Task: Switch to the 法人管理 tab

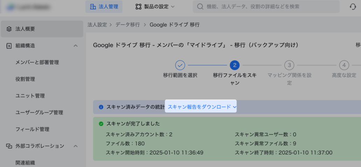Action: pos(104,7)
